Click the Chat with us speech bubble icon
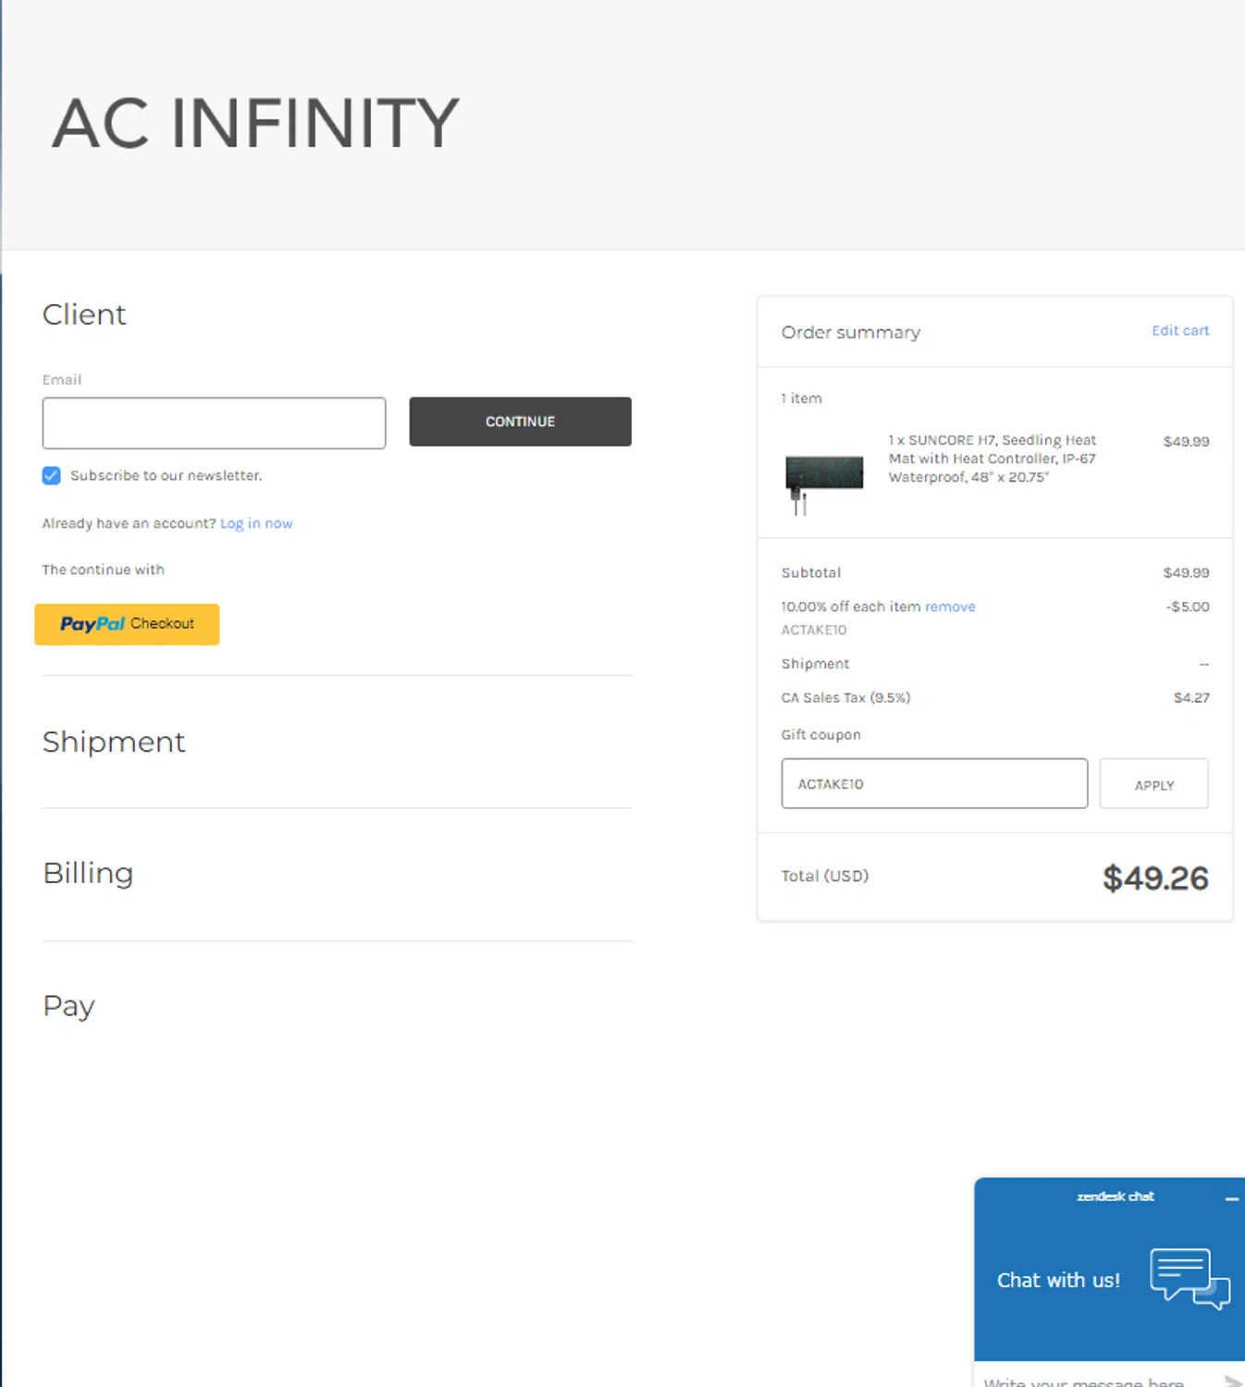1245x1387 pixels. click(1190, 1279)
